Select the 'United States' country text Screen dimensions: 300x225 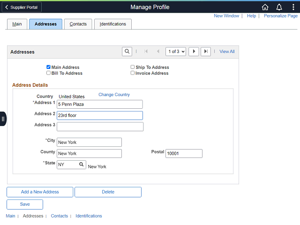point(72,97)
